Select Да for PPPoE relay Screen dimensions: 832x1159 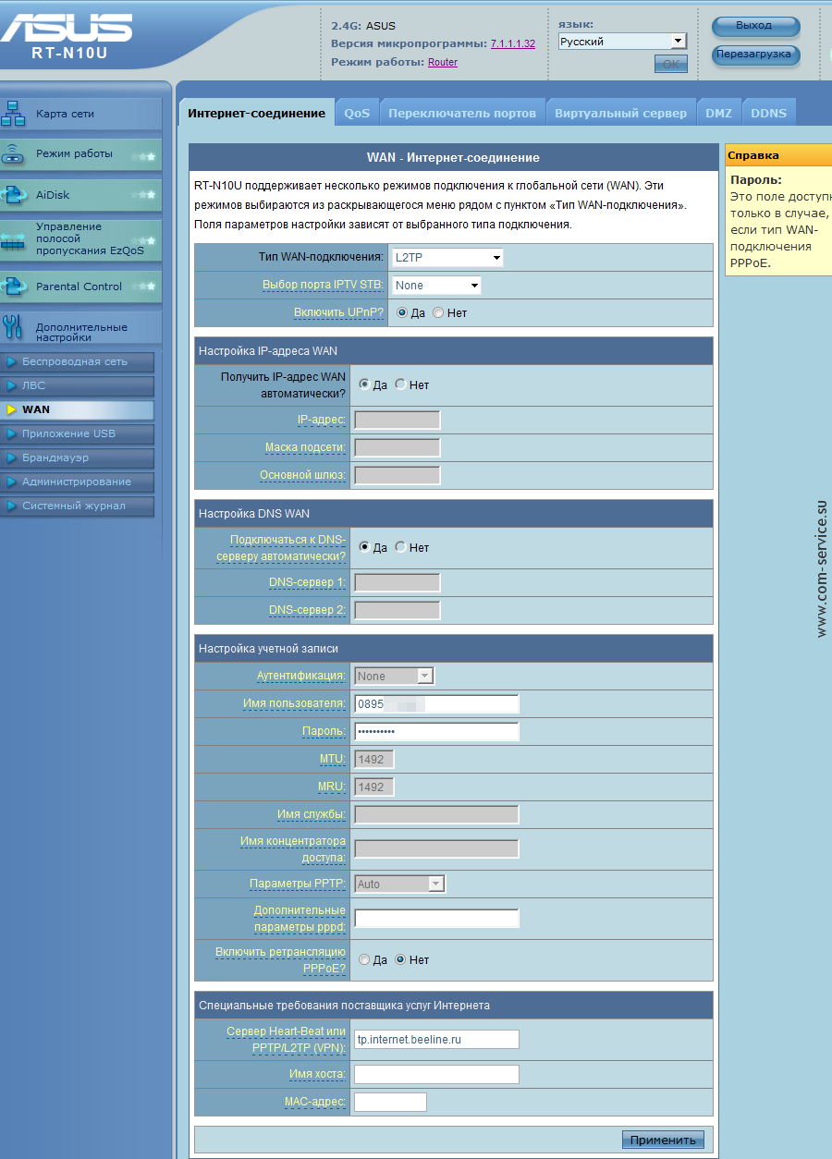click(x=364, y=959)
